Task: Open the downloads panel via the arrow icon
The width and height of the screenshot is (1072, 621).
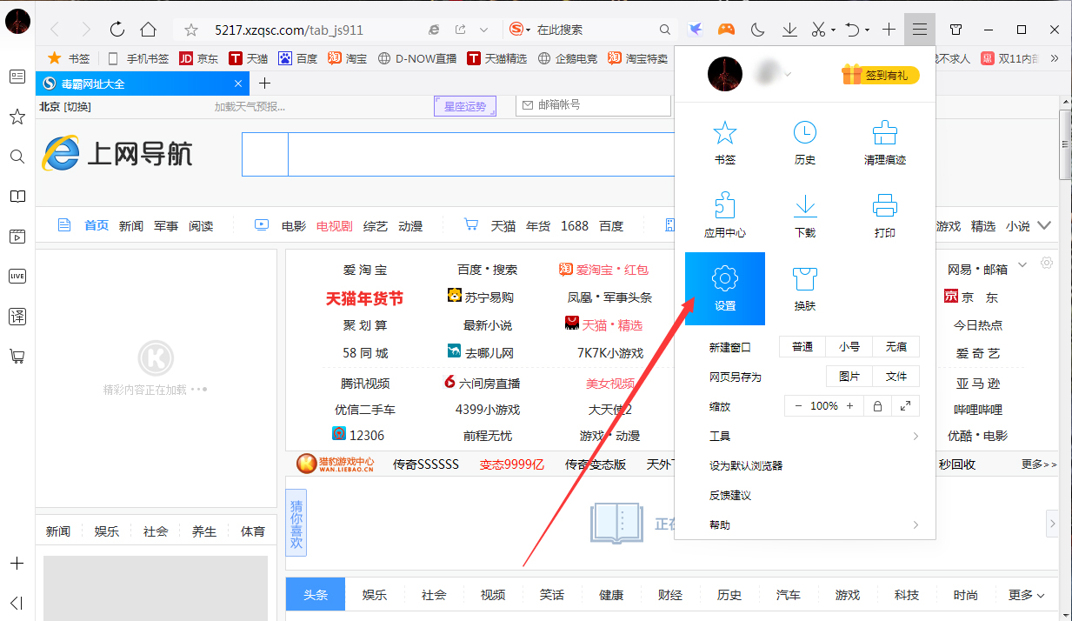Action: [x=789, y=29]
